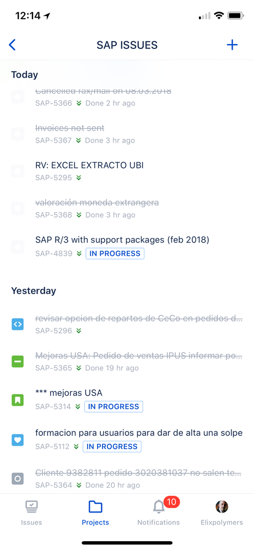Tap the red 10 notifications badge
254x550 pixels.
(x=171, y=502)
